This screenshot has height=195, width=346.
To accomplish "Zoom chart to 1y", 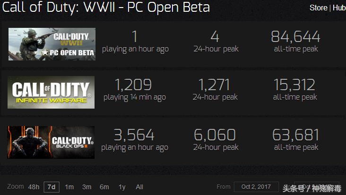I will pos(122,187).
